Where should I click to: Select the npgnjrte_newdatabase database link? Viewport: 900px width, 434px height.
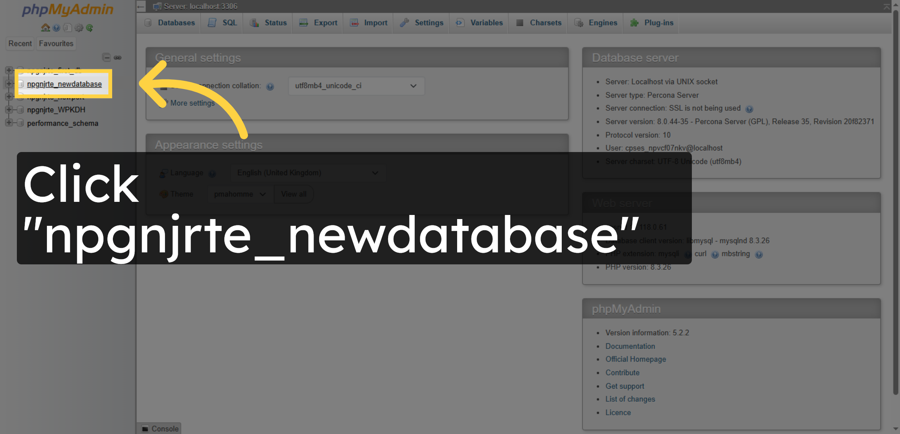pos(64,84)
